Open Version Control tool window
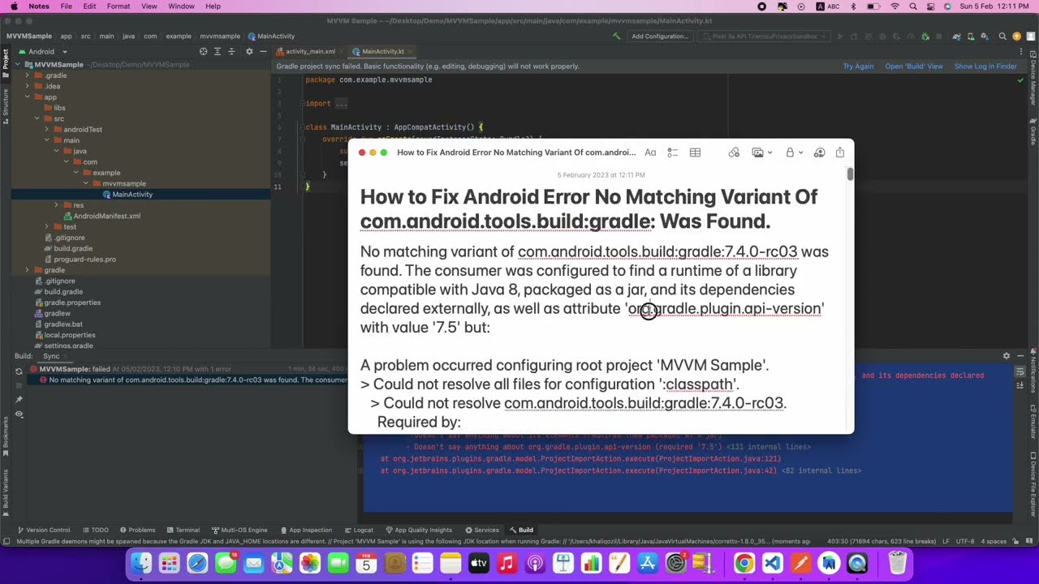 [44, 530]
